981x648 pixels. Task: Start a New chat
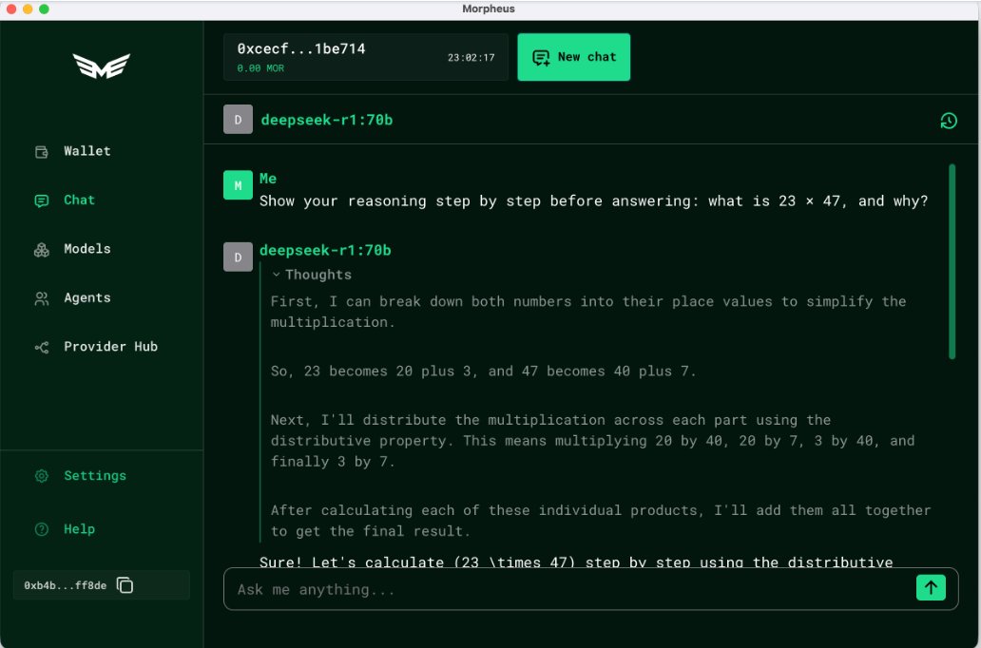pos(574,57)
